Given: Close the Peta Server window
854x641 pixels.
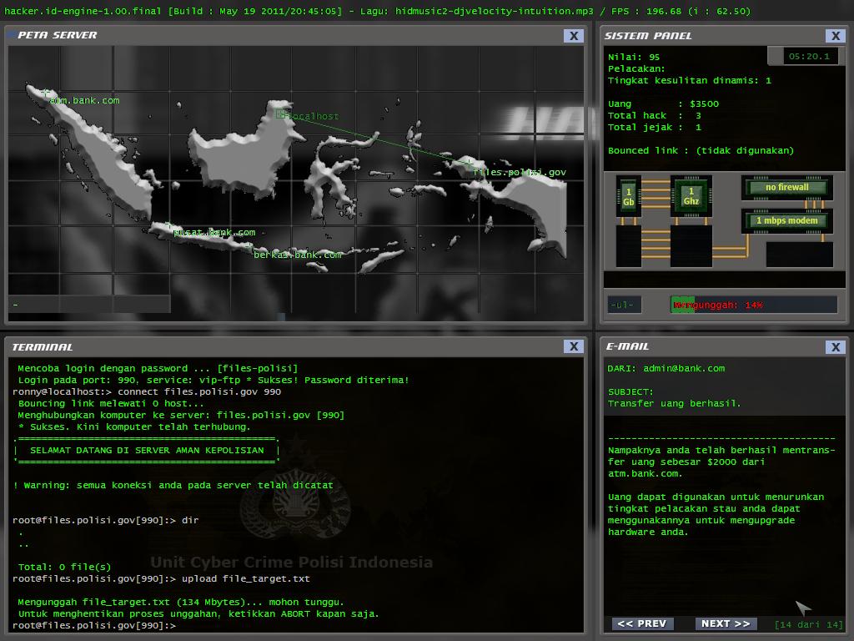Looking at the screenshot, I should [x=574, y=35].
